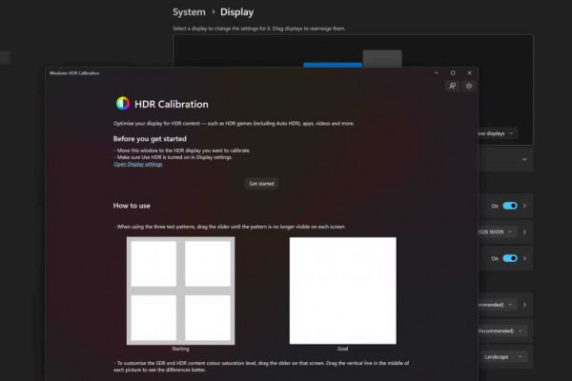Click the Get started button
This screenshot has height=381, width=572.
click(261, 184)
